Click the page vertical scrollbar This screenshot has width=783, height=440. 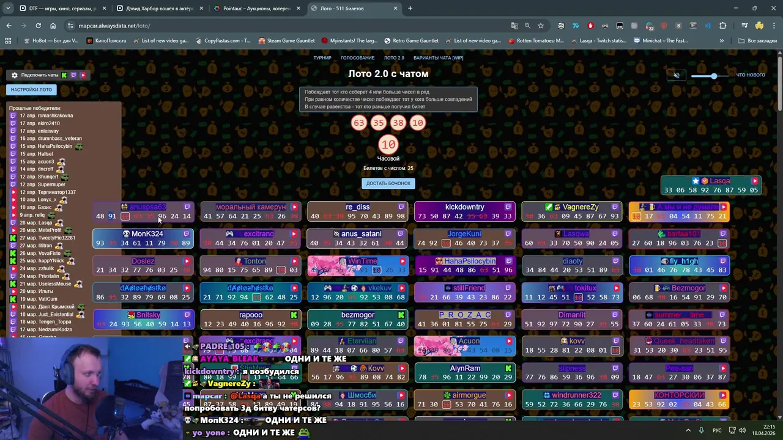[780, 82]
